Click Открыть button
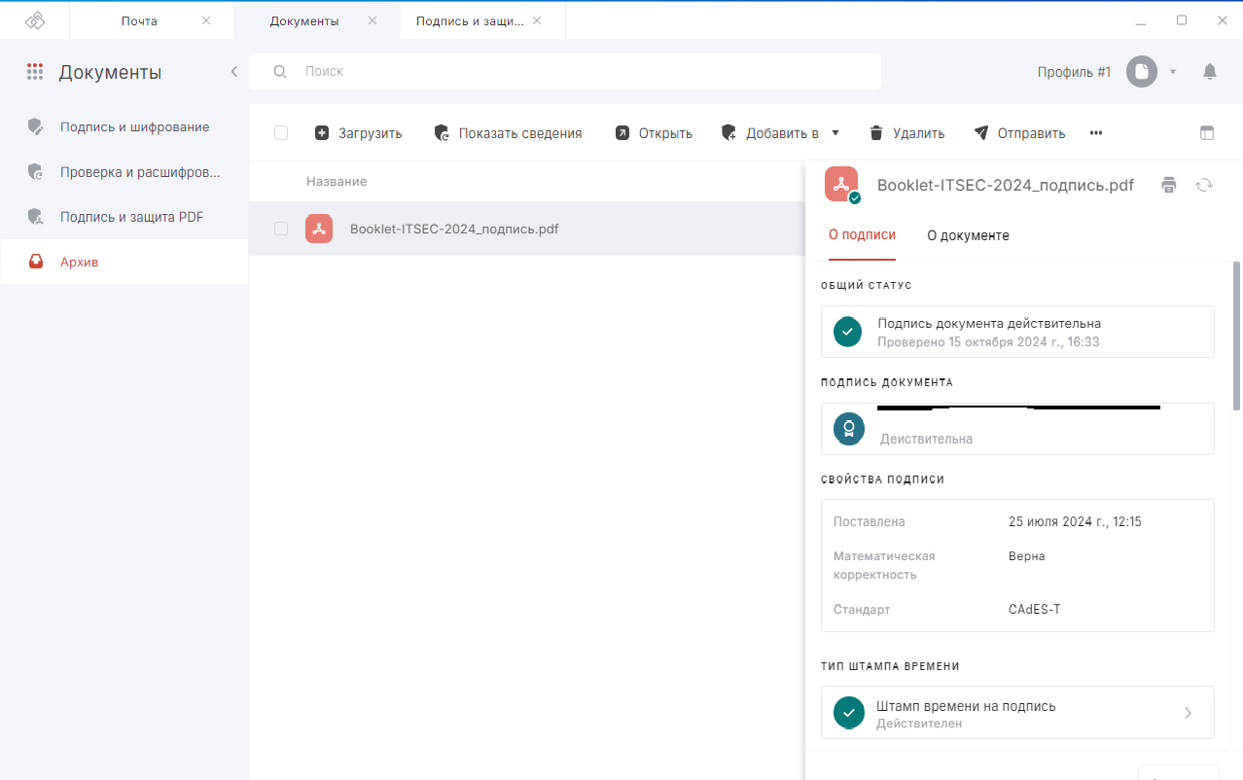 point(654,133)
